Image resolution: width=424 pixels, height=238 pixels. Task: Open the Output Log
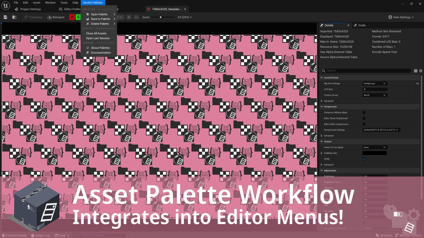[x=40, y=235]
